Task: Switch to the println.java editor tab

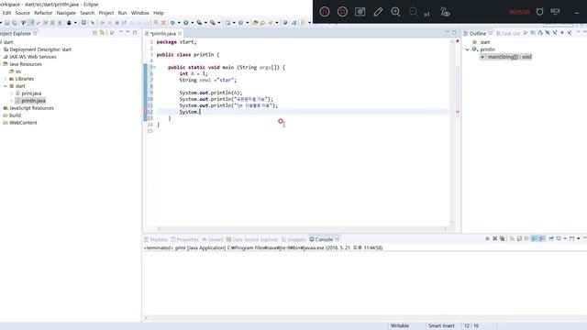Action: pyautogui.click(x=163, y=33)
